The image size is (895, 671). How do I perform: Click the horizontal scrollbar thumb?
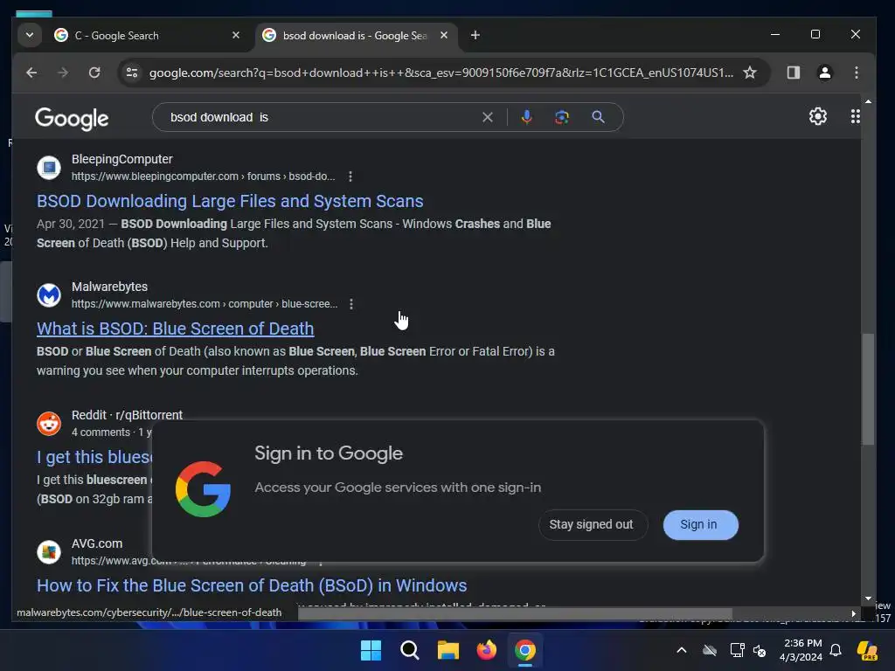click(515, 614)
